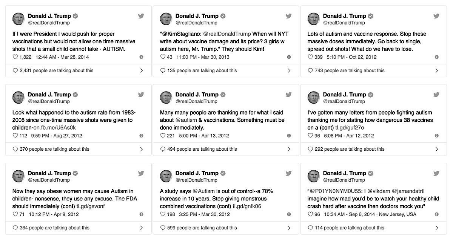The image size is (453, 240).
Task: Click the Twitter bird on the New Jersey tweet
Action: click(436, 173)
